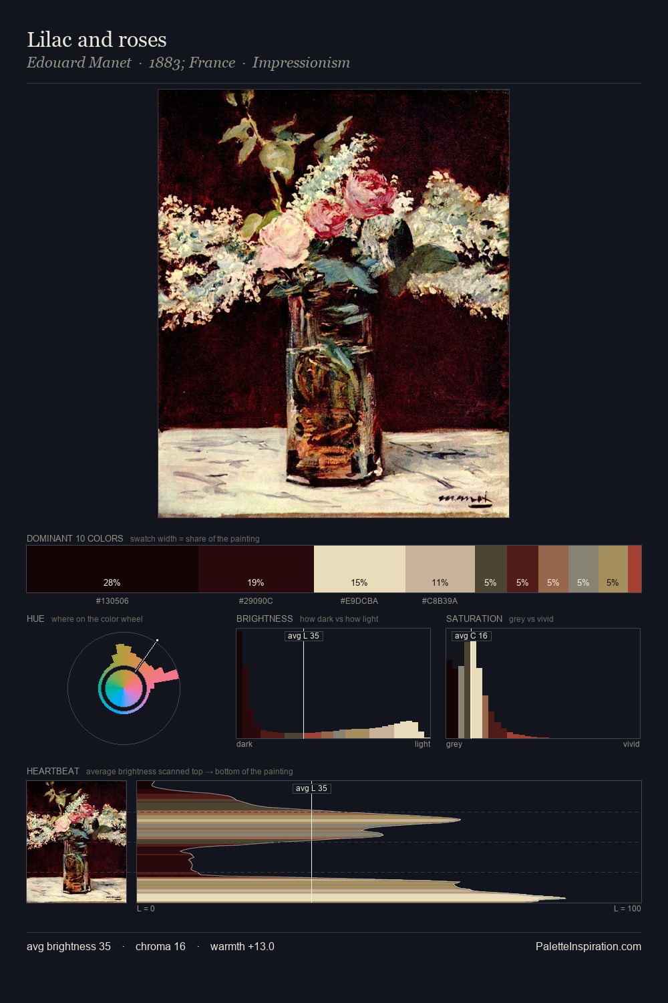
Task: Choose the 5% khaki tan swatch
Action: [613, 569]
